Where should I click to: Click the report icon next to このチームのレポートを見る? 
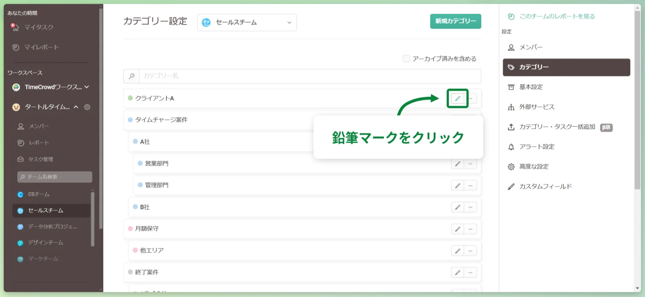coord(511,17)
